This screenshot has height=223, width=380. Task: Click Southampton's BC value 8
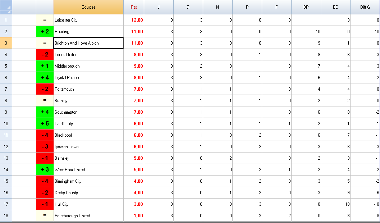pyautogui.click(x=335, y=112)
